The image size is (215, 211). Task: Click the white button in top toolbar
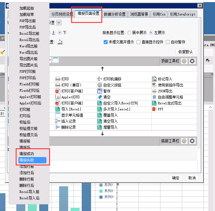[55, 60]
